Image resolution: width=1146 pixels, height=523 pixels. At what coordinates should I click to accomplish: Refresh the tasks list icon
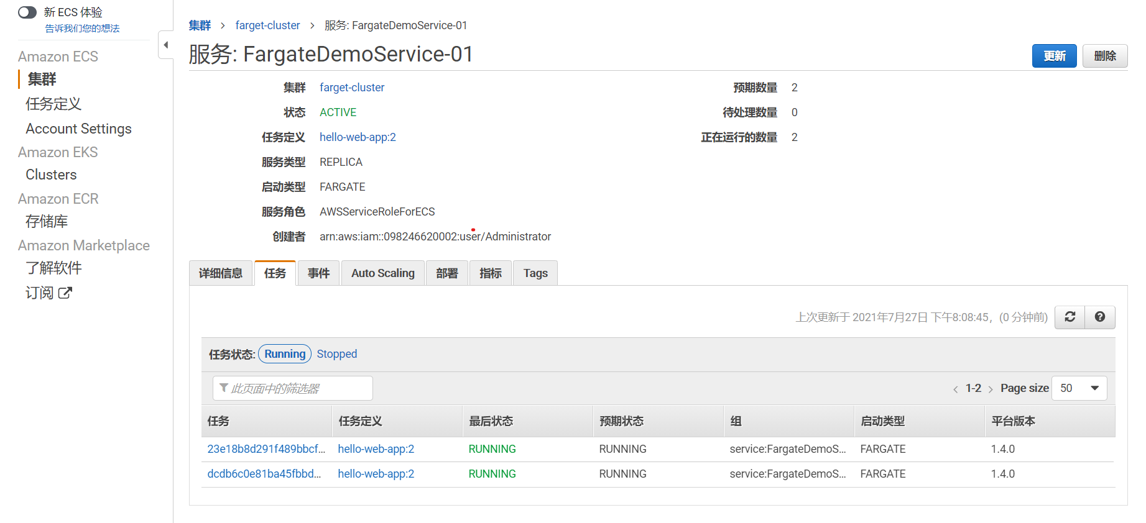click(1070, 317)
